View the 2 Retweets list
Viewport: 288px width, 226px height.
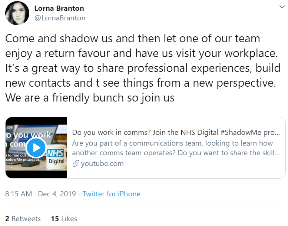click(23, 219)
